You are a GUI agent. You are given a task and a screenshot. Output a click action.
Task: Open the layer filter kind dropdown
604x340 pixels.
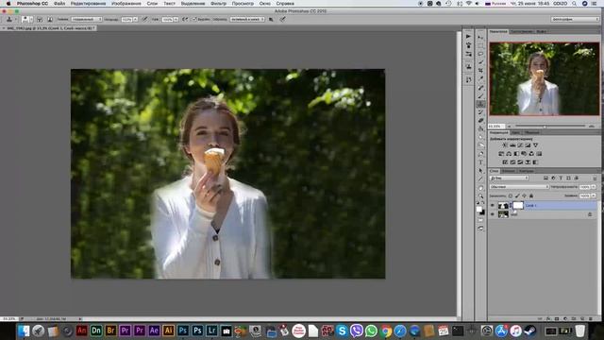coord(510,178)
